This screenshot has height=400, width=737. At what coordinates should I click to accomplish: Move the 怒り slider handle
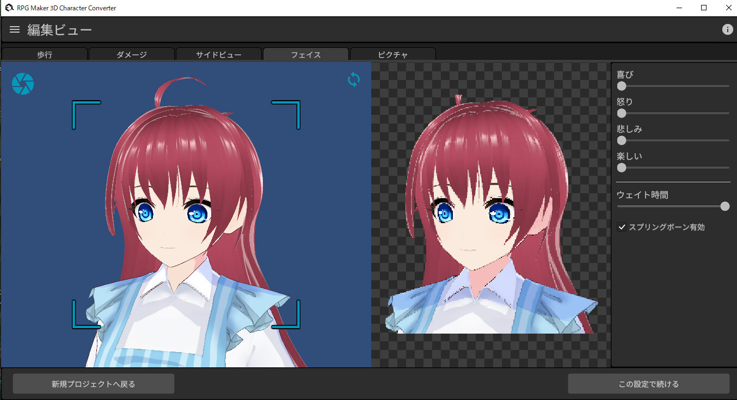(621, 113)
